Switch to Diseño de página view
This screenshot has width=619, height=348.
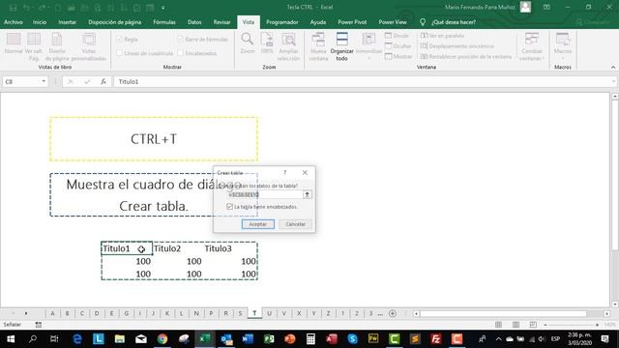coord(57,46)
